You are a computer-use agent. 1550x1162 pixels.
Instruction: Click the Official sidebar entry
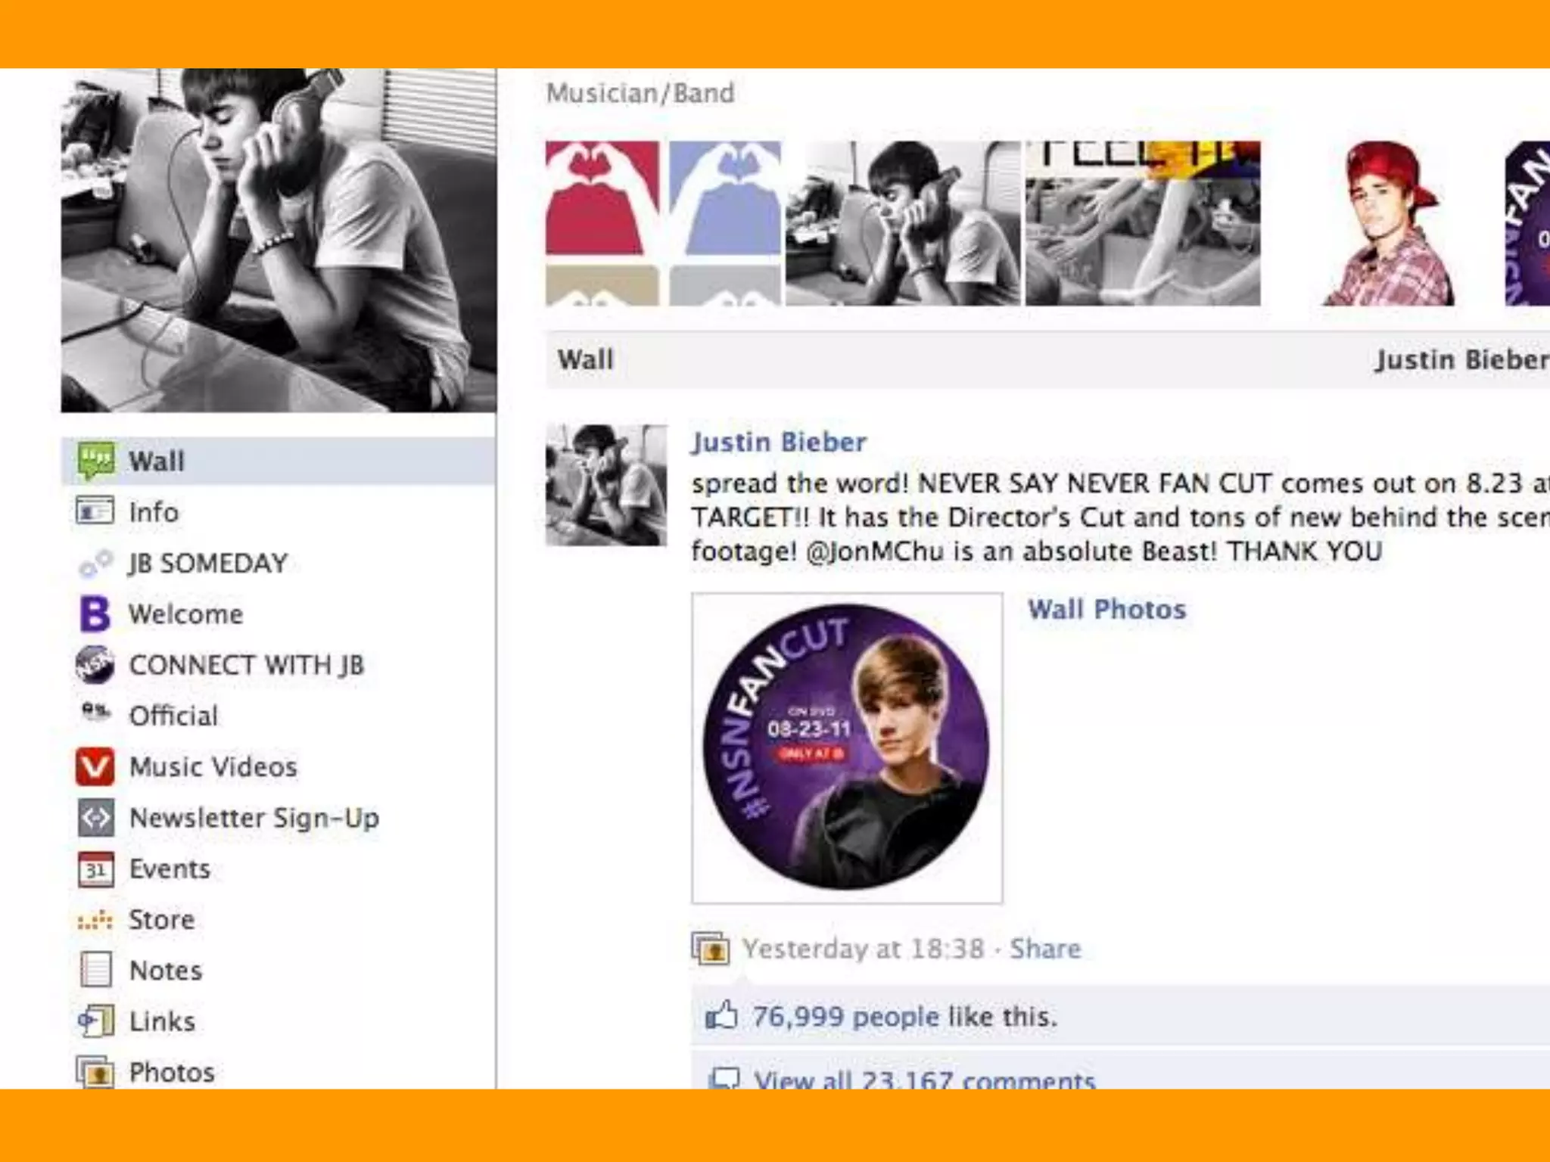coord(173,716)
